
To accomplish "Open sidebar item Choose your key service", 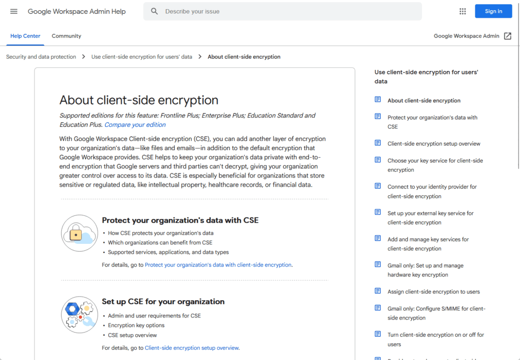I will coord(435,165).
